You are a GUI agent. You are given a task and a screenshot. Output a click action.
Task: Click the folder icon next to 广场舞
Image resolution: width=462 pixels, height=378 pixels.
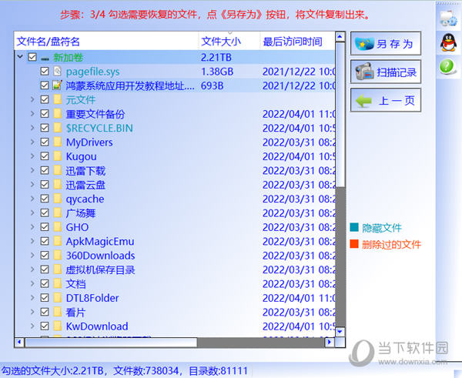tap(57, 212)
